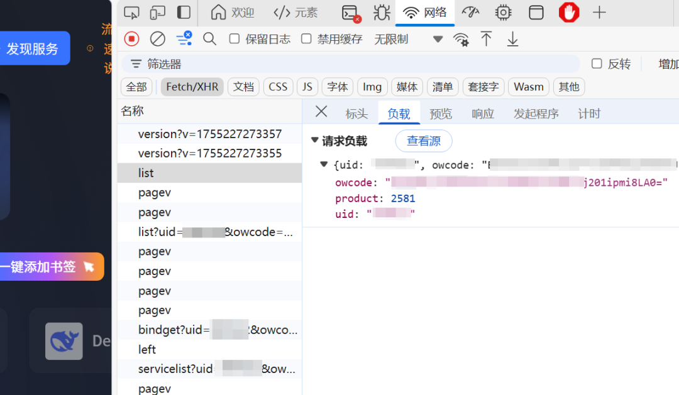Open network search magnifier icon
Viewport: 679px width, 395px height.
click(x=209, y=39)
